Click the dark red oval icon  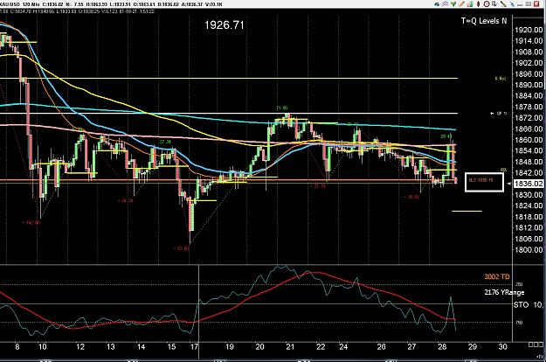479,3
